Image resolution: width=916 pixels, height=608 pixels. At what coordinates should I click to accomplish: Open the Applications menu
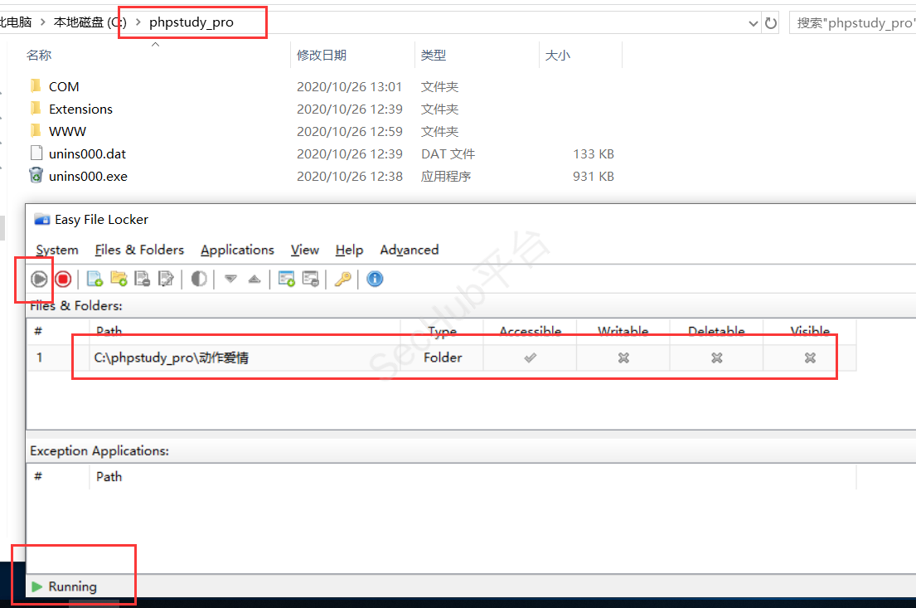pos(237,250)
